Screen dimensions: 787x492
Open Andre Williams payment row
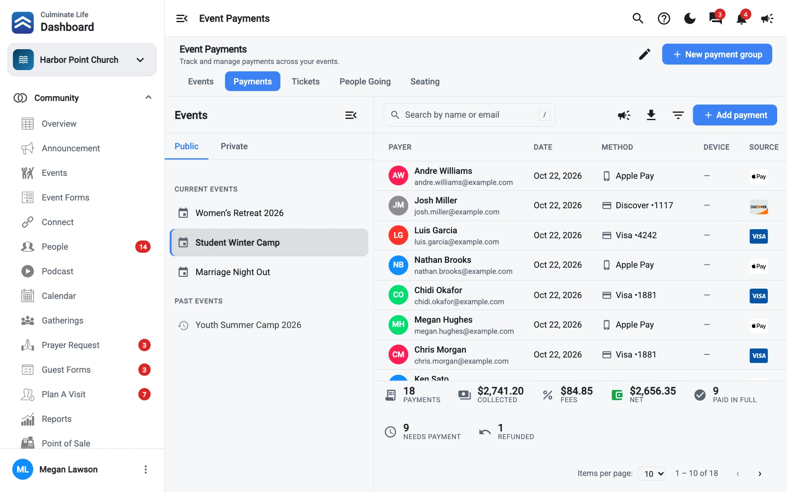click(580, 176)
